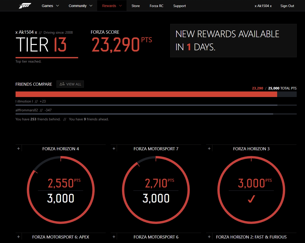Click the Driving since: 2008 text
The width and height of the screenshot is (305, 243).
pyautogui.click(x=58, y=32)
